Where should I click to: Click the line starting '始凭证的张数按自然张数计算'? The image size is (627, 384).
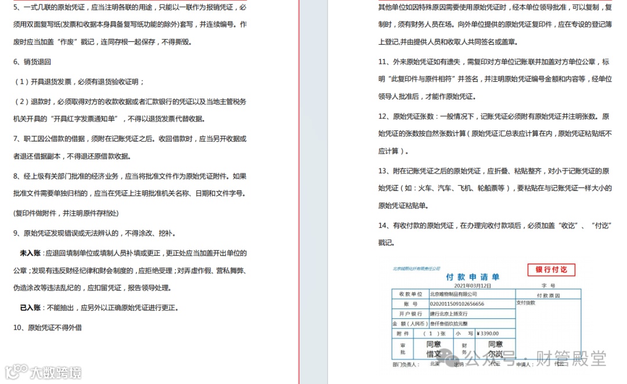point(495,134)
